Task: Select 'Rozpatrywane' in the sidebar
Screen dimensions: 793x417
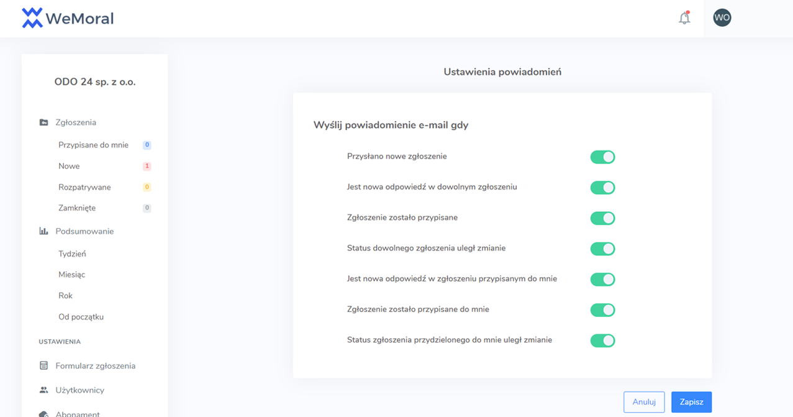Action: pyautogui.click(x=84, y=187)
